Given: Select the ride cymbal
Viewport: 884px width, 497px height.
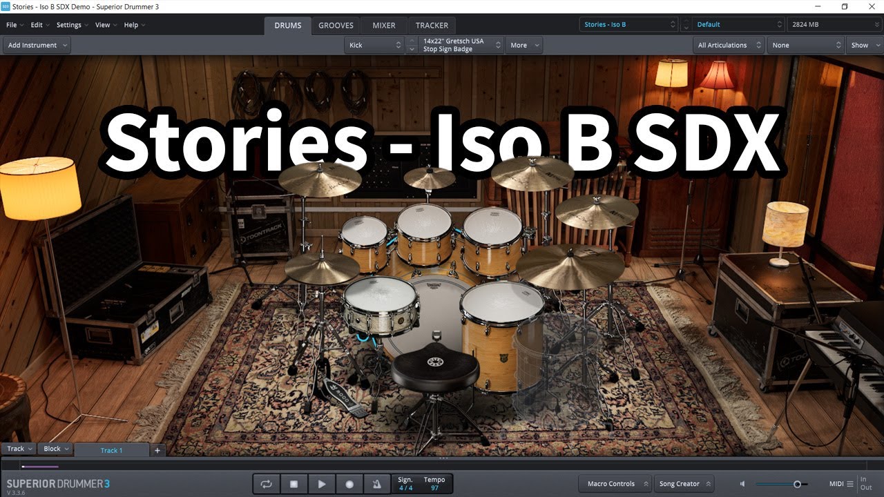Looking at the screenshot, I should tap(570, 266).
